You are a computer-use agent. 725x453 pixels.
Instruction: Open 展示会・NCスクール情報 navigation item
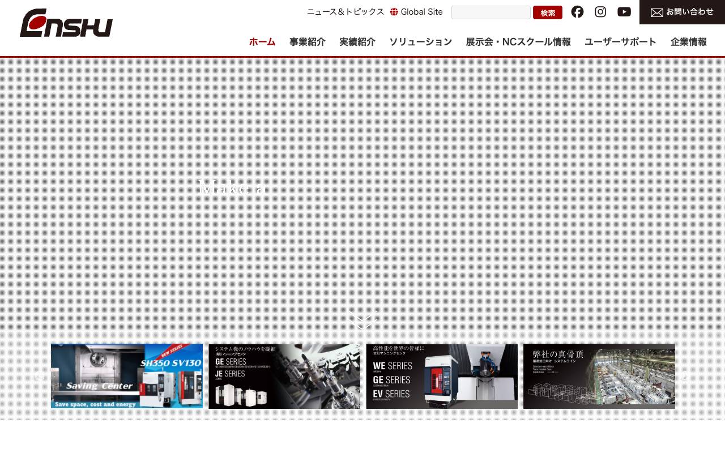tap(518, 41)
